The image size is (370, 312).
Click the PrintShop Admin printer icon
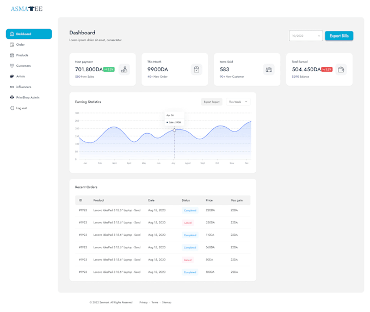pyautogui.click(x=12, y=98)
